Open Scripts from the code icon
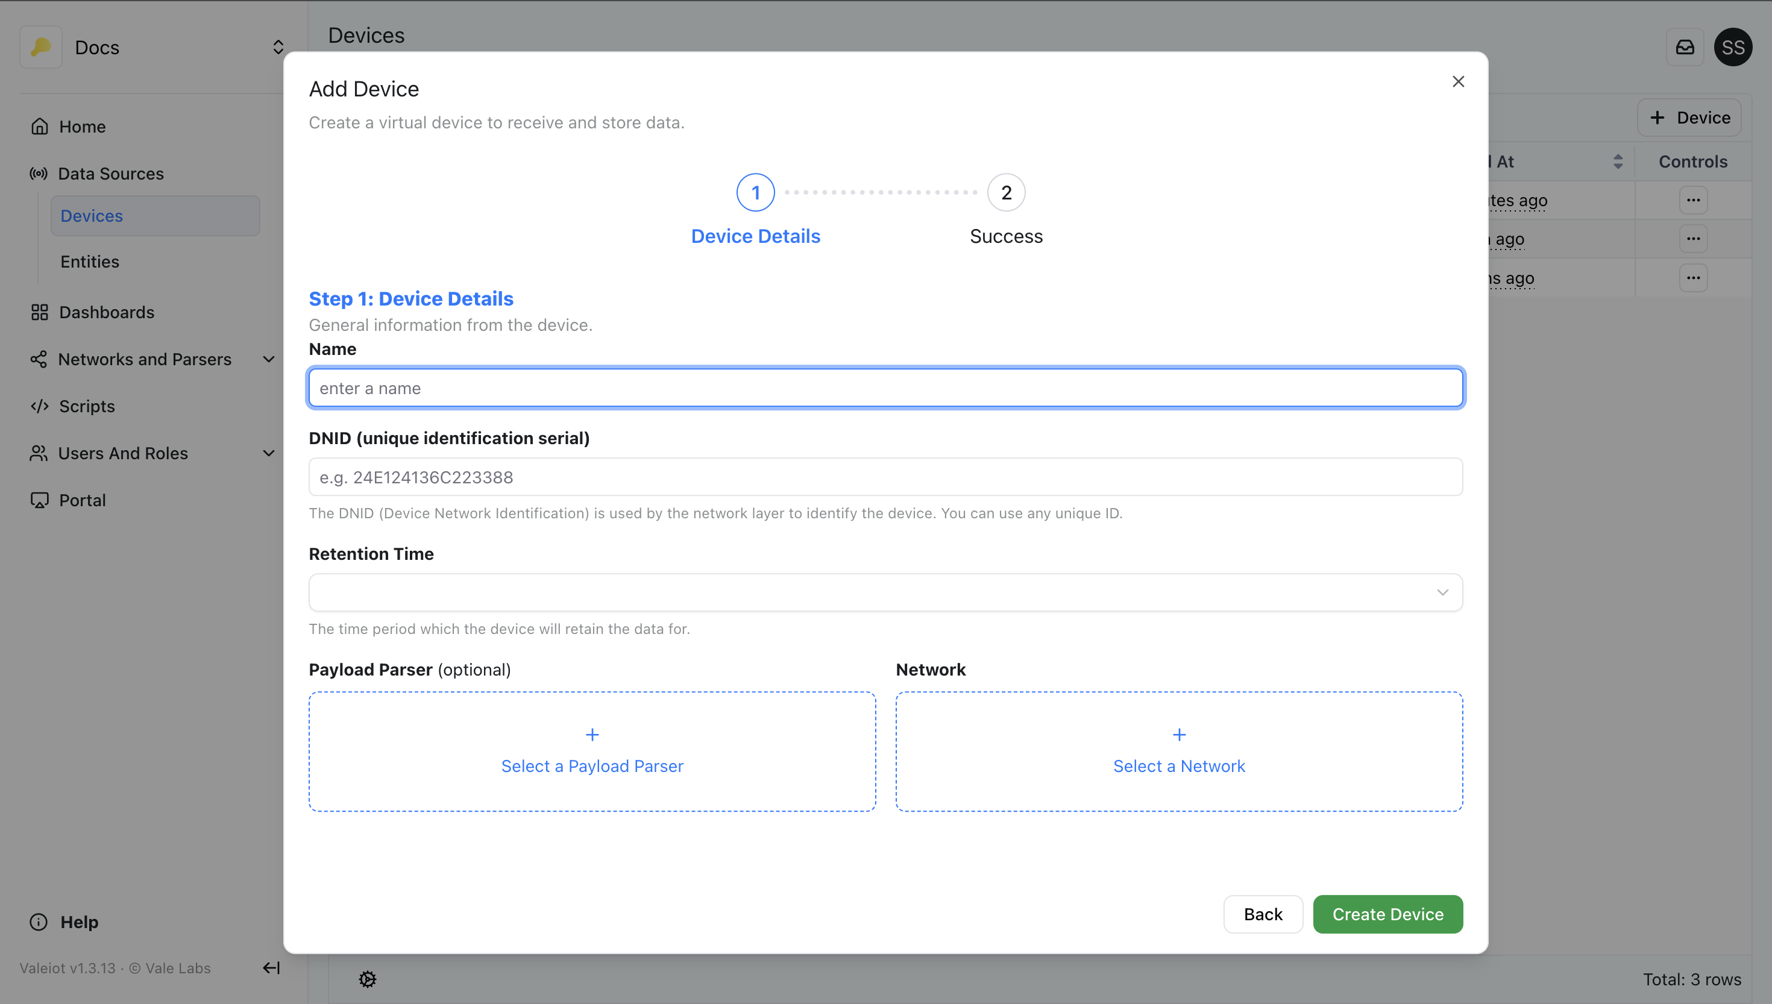The image size is (1772, 1004). coord(39,406)
